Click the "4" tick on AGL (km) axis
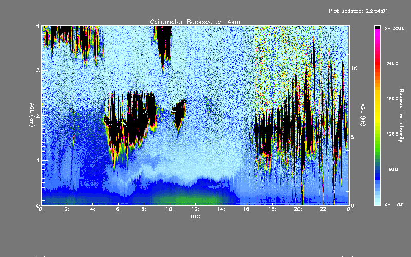Screen dimensions: 411x257 click(x=38, y=26)
